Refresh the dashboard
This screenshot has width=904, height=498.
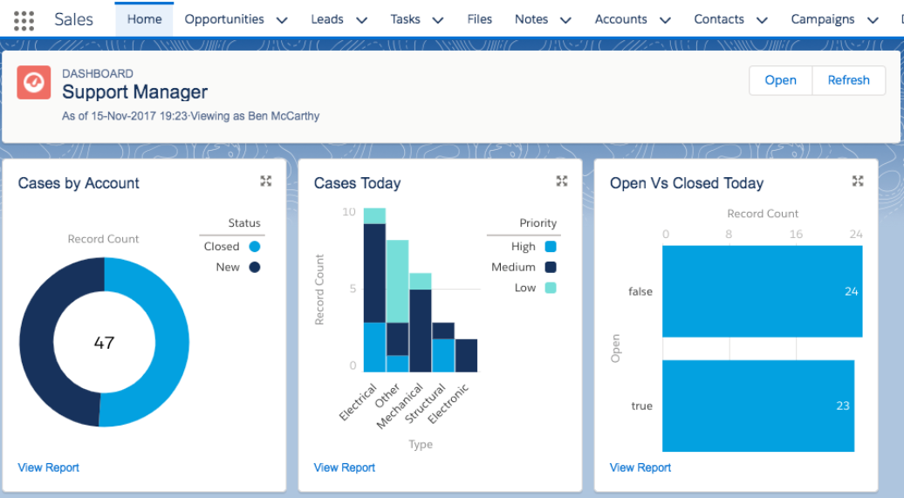click(x=849, y=80)
